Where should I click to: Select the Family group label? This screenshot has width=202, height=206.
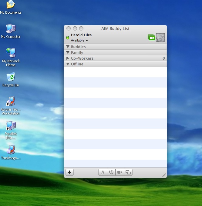point(77,52)
